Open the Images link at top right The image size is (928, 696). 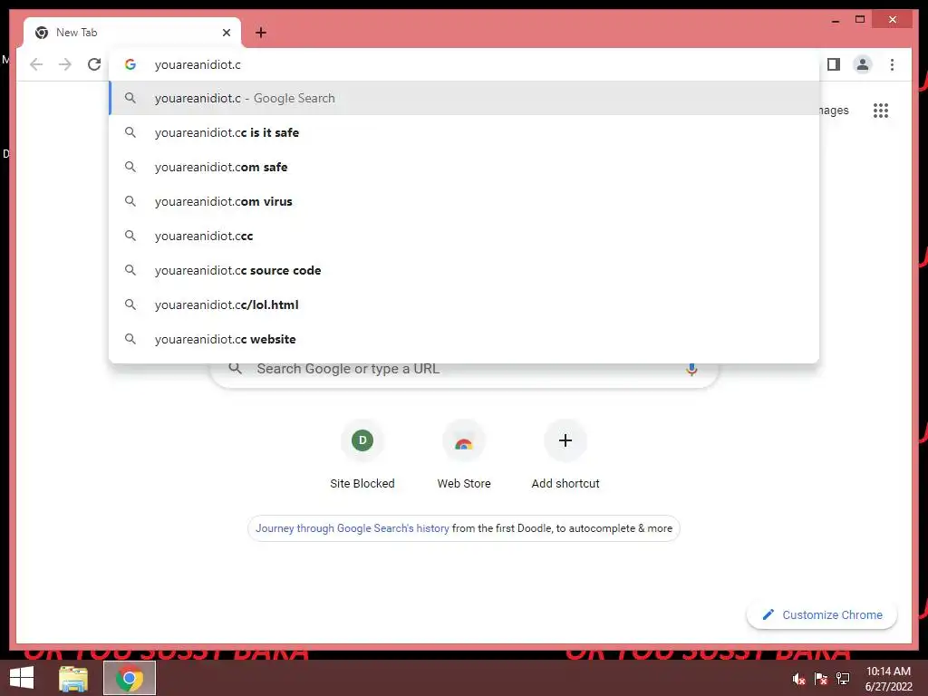tap(835, 110)
